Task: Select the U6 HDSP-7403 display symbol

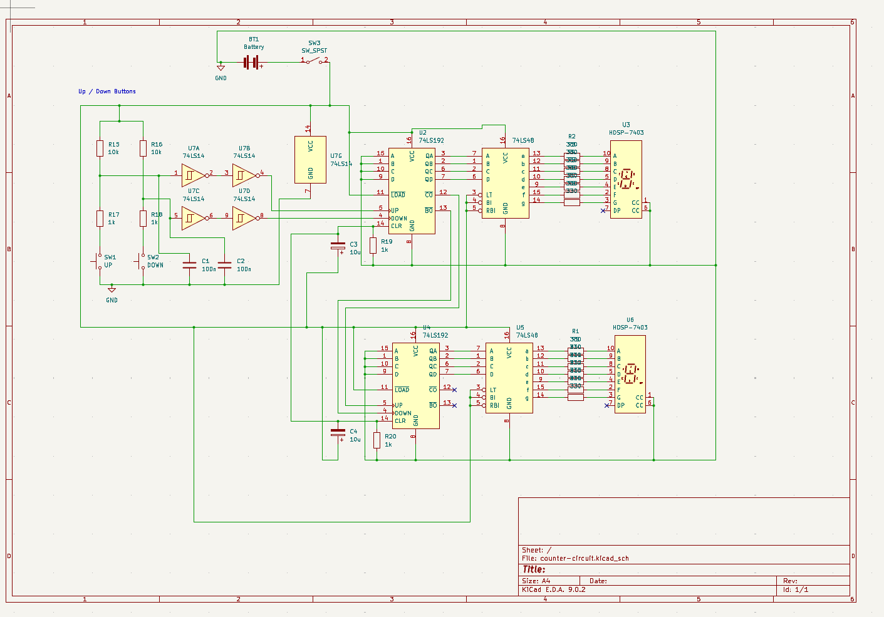Action: coord(630,374)
